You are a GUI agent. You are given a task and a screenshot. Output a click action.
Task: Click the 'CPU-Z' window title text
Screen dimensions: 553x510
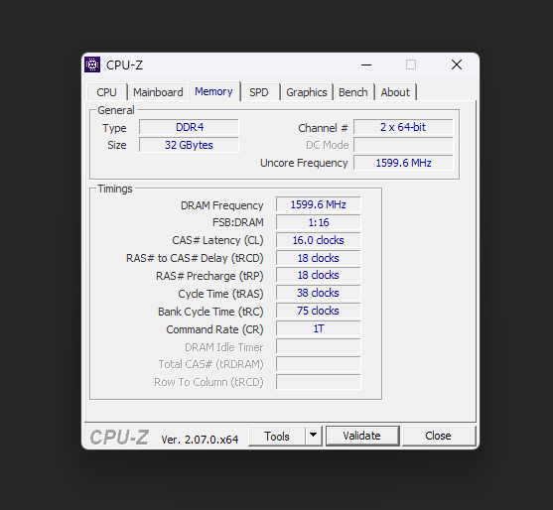point(124,65)
